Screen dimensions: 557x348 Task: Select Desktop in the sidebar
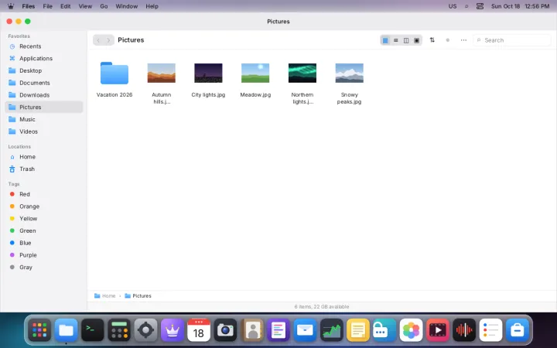[43, 70]
